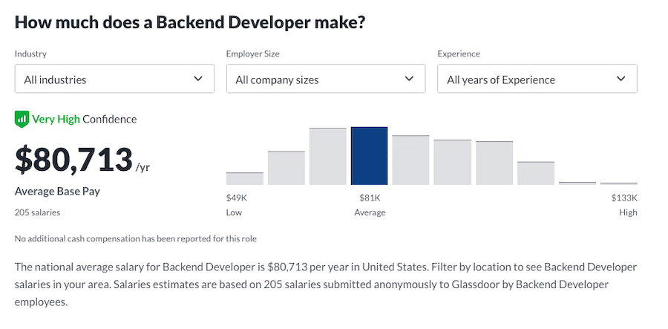
Task: Click the Backend Developer salary heading
Action: pyautogui.click(x=190, y=22)
